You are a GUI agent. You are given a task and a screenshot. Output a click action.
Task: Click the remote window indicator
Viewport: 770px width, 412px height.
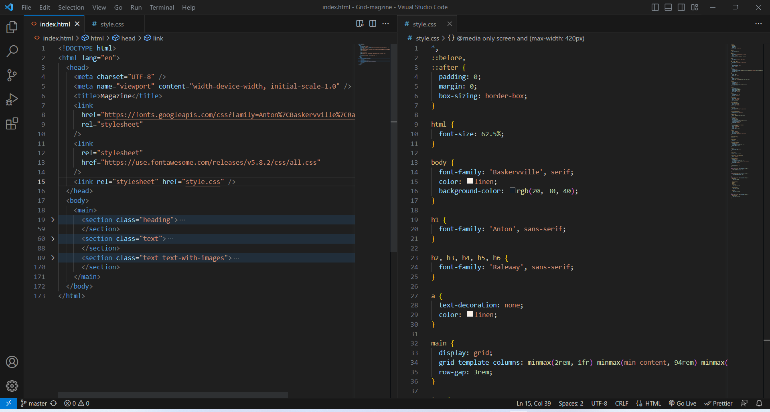coord(8,403)
